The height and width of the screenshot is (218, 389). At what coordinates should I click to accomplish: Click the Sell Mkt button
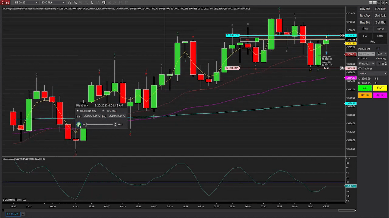(x=380, y=9)
